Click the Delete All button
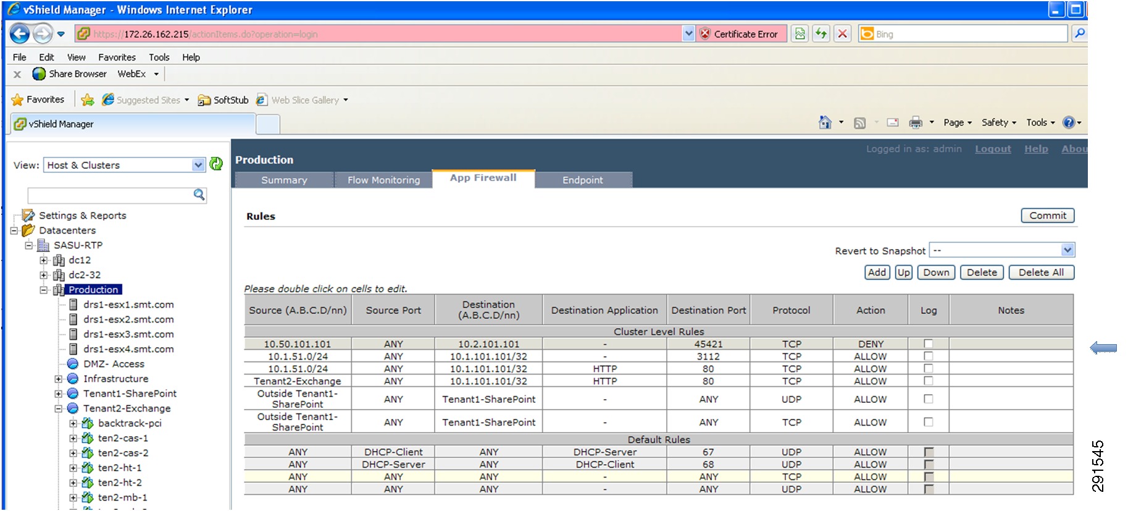This screenshot has height=511, width=1128. pos(1041,272)
